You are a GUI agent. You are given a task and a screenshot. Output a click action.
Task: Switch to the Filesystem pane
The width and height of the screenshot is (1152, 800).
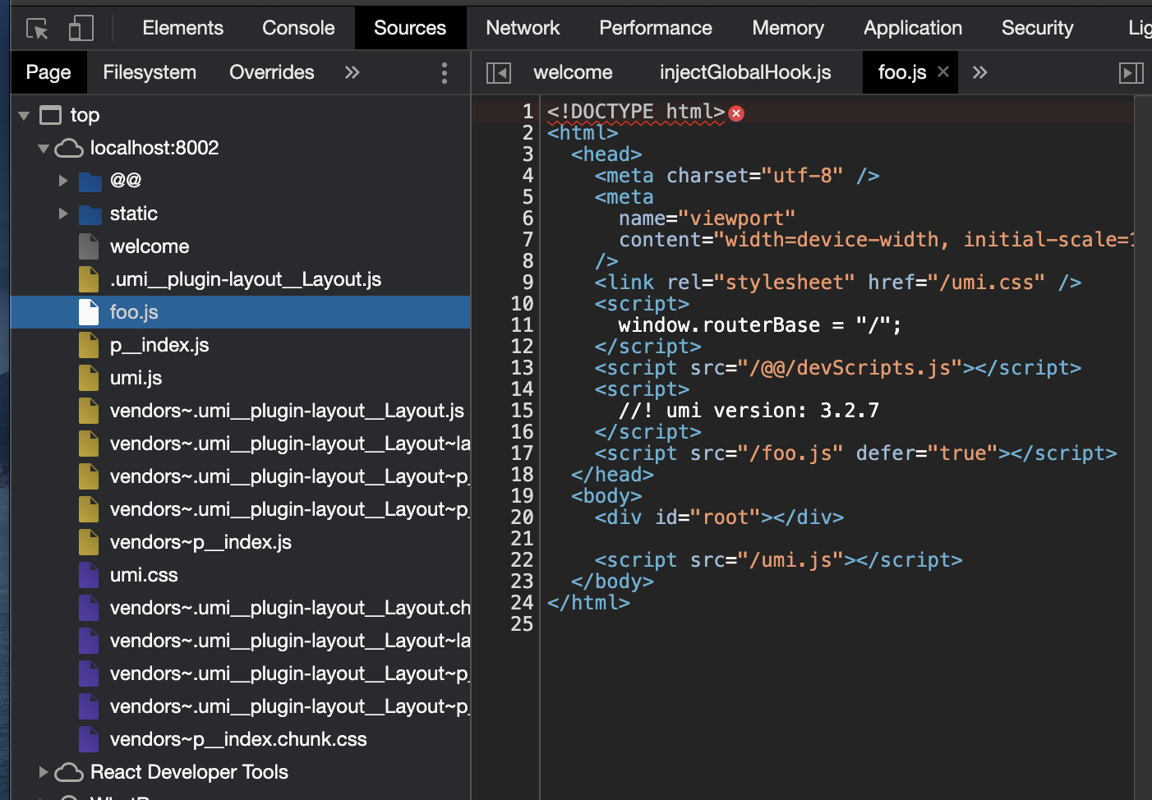[x=149, y=72]
